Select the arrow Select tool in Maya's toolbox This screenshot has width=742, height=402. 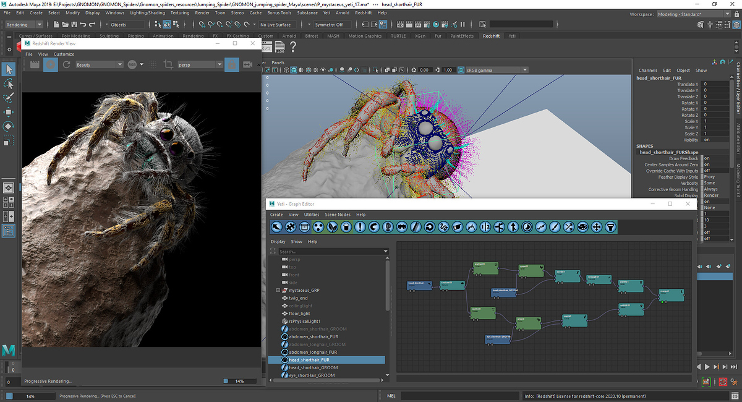click(x=9, y=69)
